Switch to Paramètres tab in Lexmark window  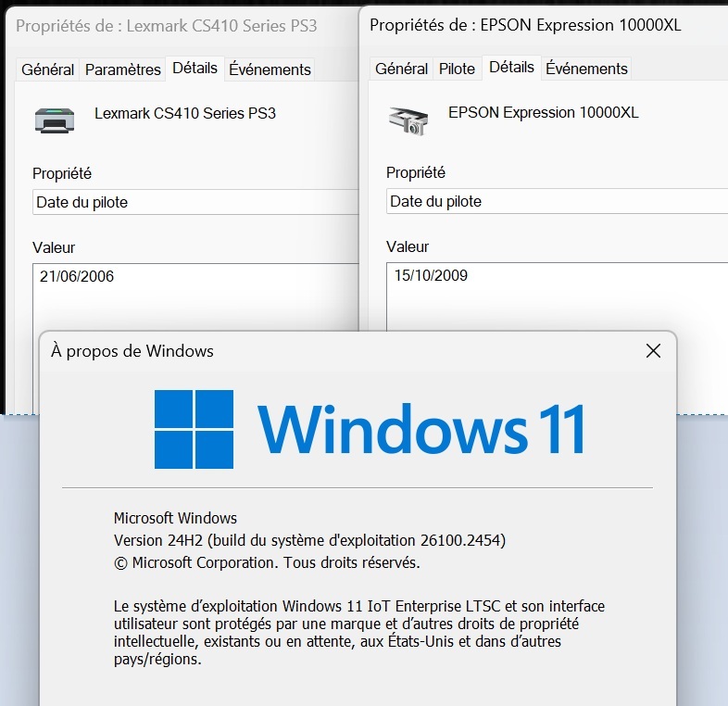pyautogui.click(x=122, y=69)
